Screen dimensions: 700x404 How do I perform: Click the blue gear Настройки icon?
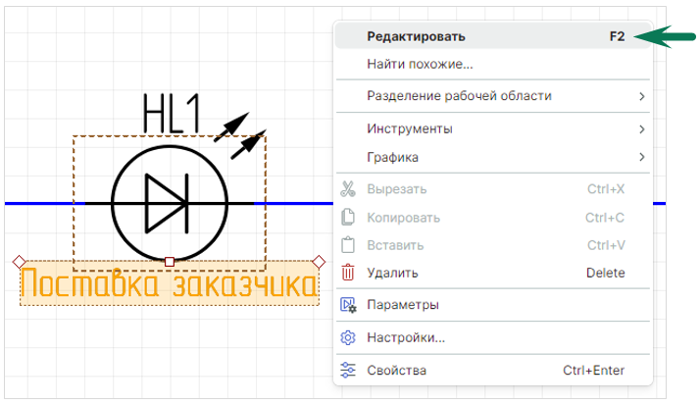(348, 337)
